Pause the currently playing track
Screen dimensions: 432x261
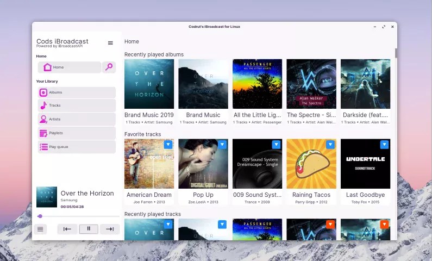point(89,229)
